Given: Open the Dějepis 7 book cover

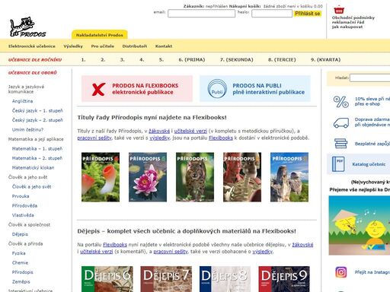Looking at the screenshot, I should click(166, 279).
